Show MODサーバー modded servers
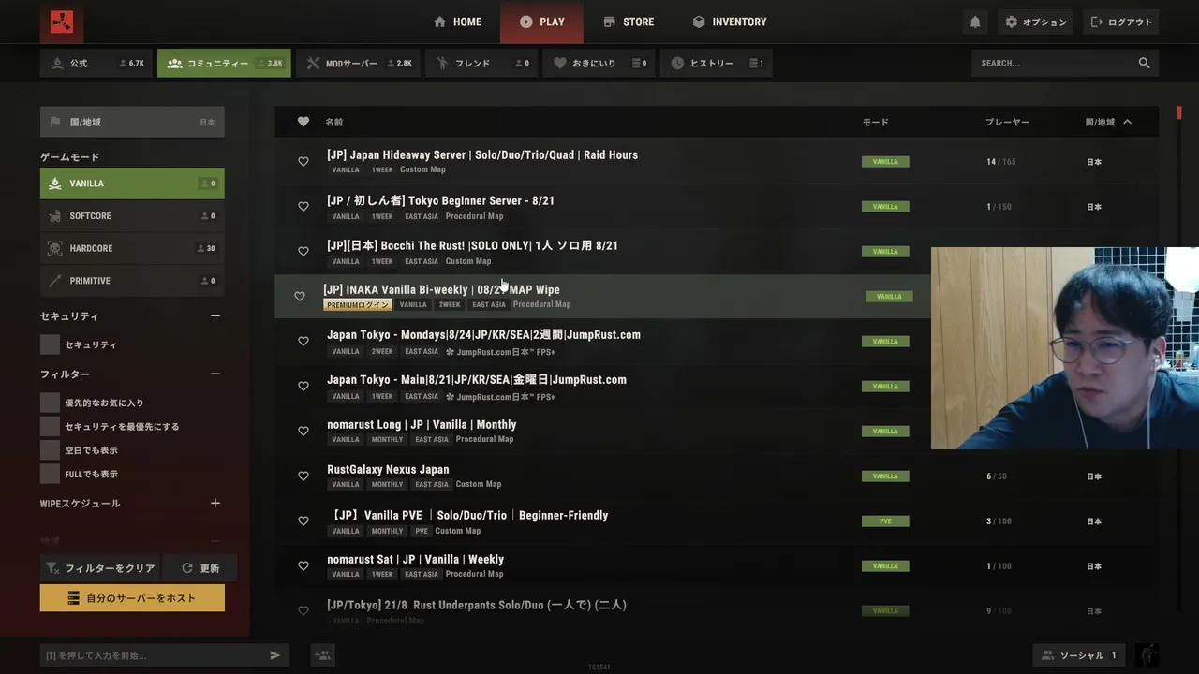This screenshot has width=1199, height=674. [359, 64]
